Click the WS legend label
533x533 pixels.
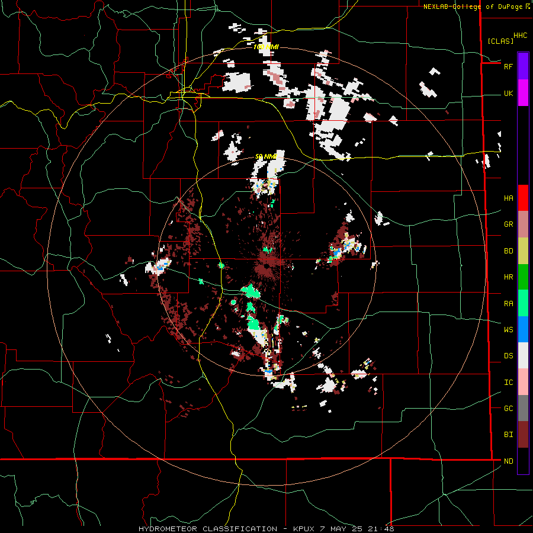click(x=508, y=330)
